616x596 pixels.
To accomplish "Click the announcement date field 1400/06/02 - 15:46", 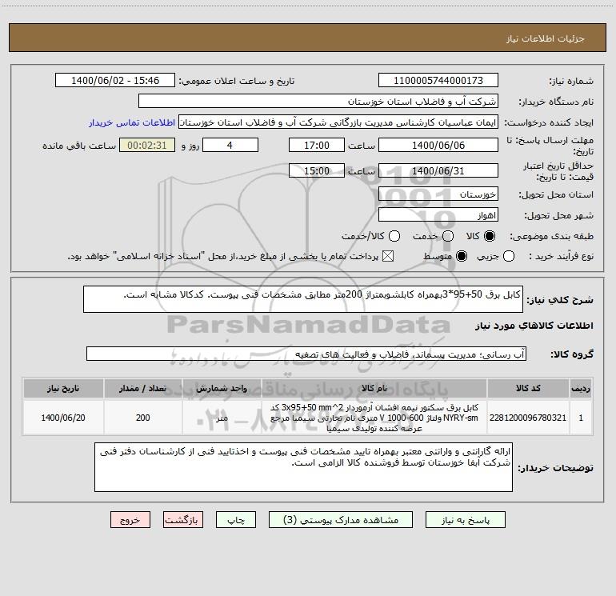I will tap(115, 80).
